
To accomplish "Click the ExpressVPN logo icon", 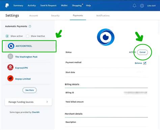I will (x=10, y=67).
